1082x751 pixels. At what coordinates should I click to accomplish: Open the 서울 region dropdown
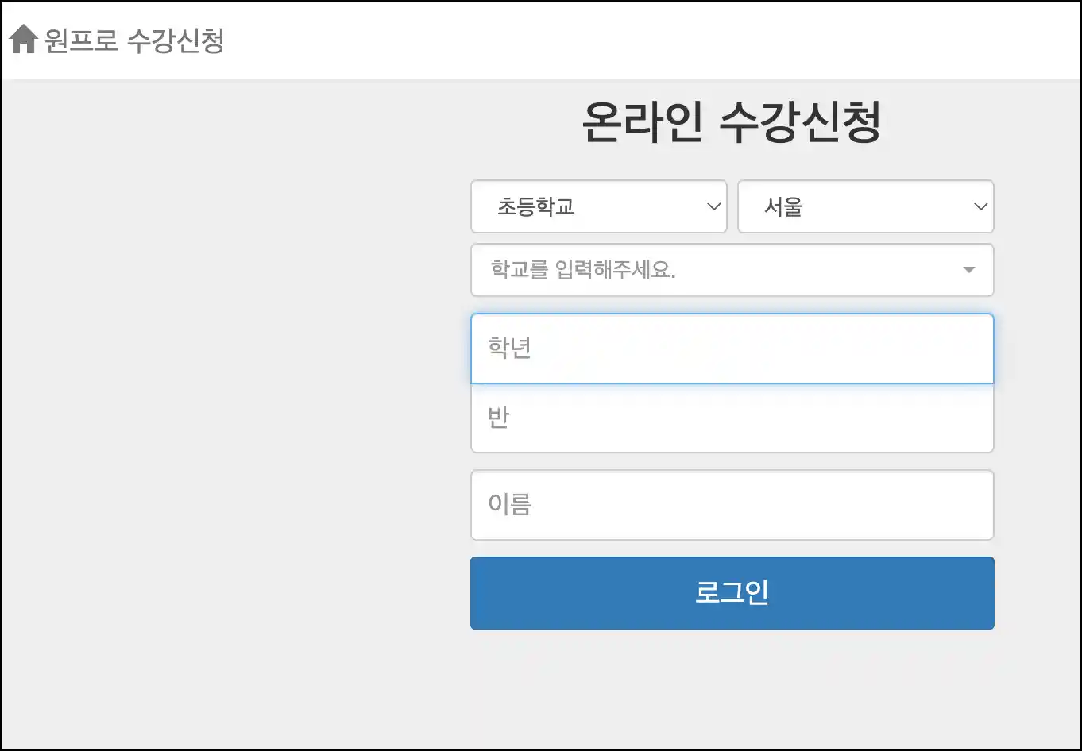(x=866, y=206)
